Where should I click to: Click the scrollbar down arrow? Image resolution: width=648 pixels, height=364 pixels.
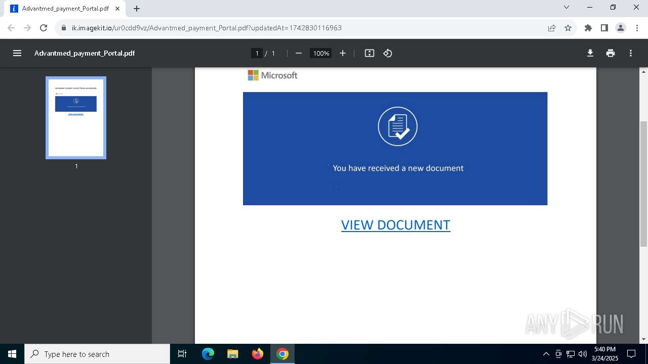click(x=644, y=339)
